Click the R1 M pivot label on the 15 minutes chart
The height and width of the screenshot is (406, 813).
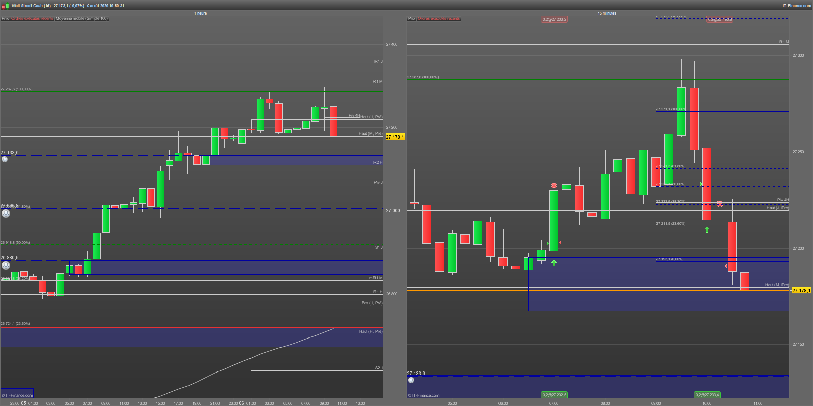coord(784,42)
